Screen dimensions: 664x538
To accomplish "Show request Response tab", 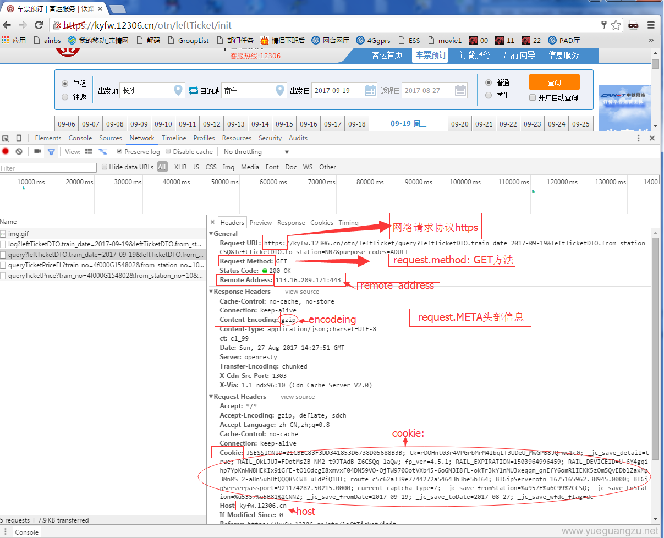I will click(291, 223).
